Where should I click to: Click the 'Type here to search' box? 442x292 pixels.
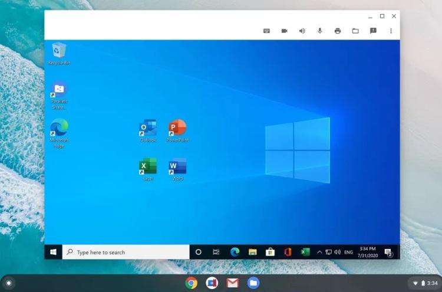pos(126,252)
